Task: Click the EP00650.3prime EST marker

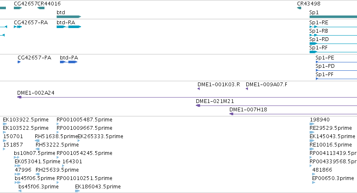Action: coord(314,183)
